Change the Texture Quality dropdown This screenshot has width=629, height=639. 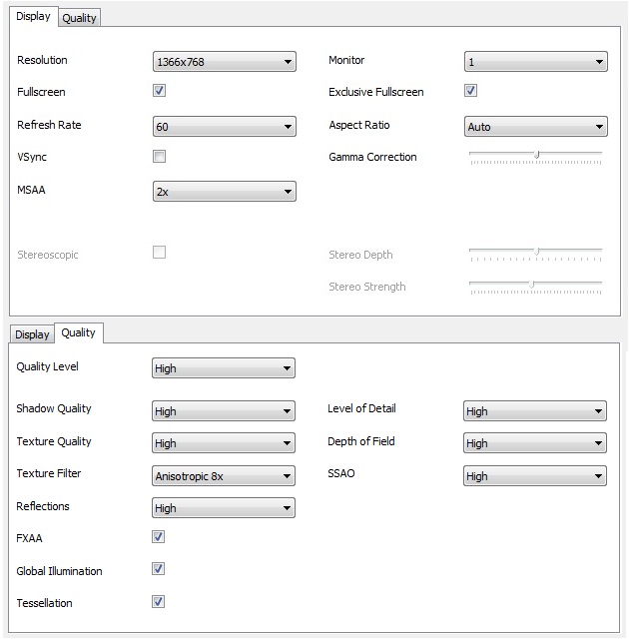click(224, 443)
